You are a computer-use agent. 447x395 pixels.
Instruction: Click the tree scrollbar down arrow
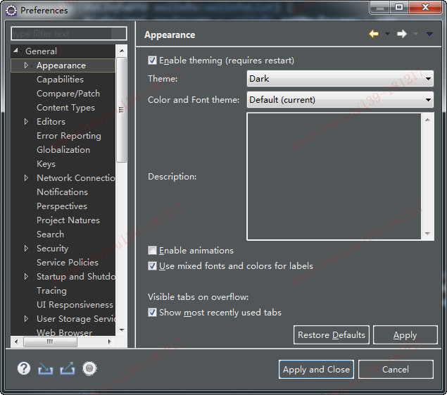click(x=122, y=330)
